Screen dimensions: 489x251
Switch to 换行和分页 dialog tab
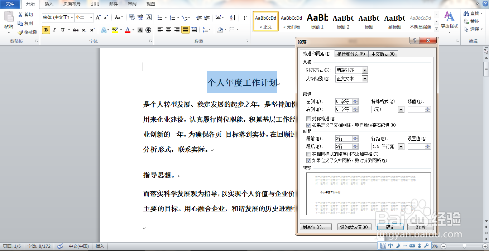click(351, 54)
